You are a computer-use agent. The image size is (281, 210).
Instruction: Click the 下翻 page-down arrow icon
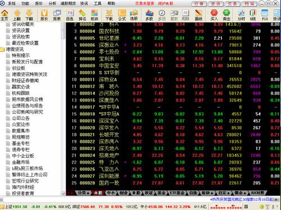(x=29, y=15)
